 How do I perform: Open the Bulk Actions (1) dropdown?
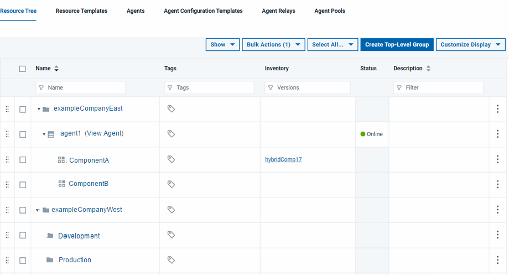(273, 45)
